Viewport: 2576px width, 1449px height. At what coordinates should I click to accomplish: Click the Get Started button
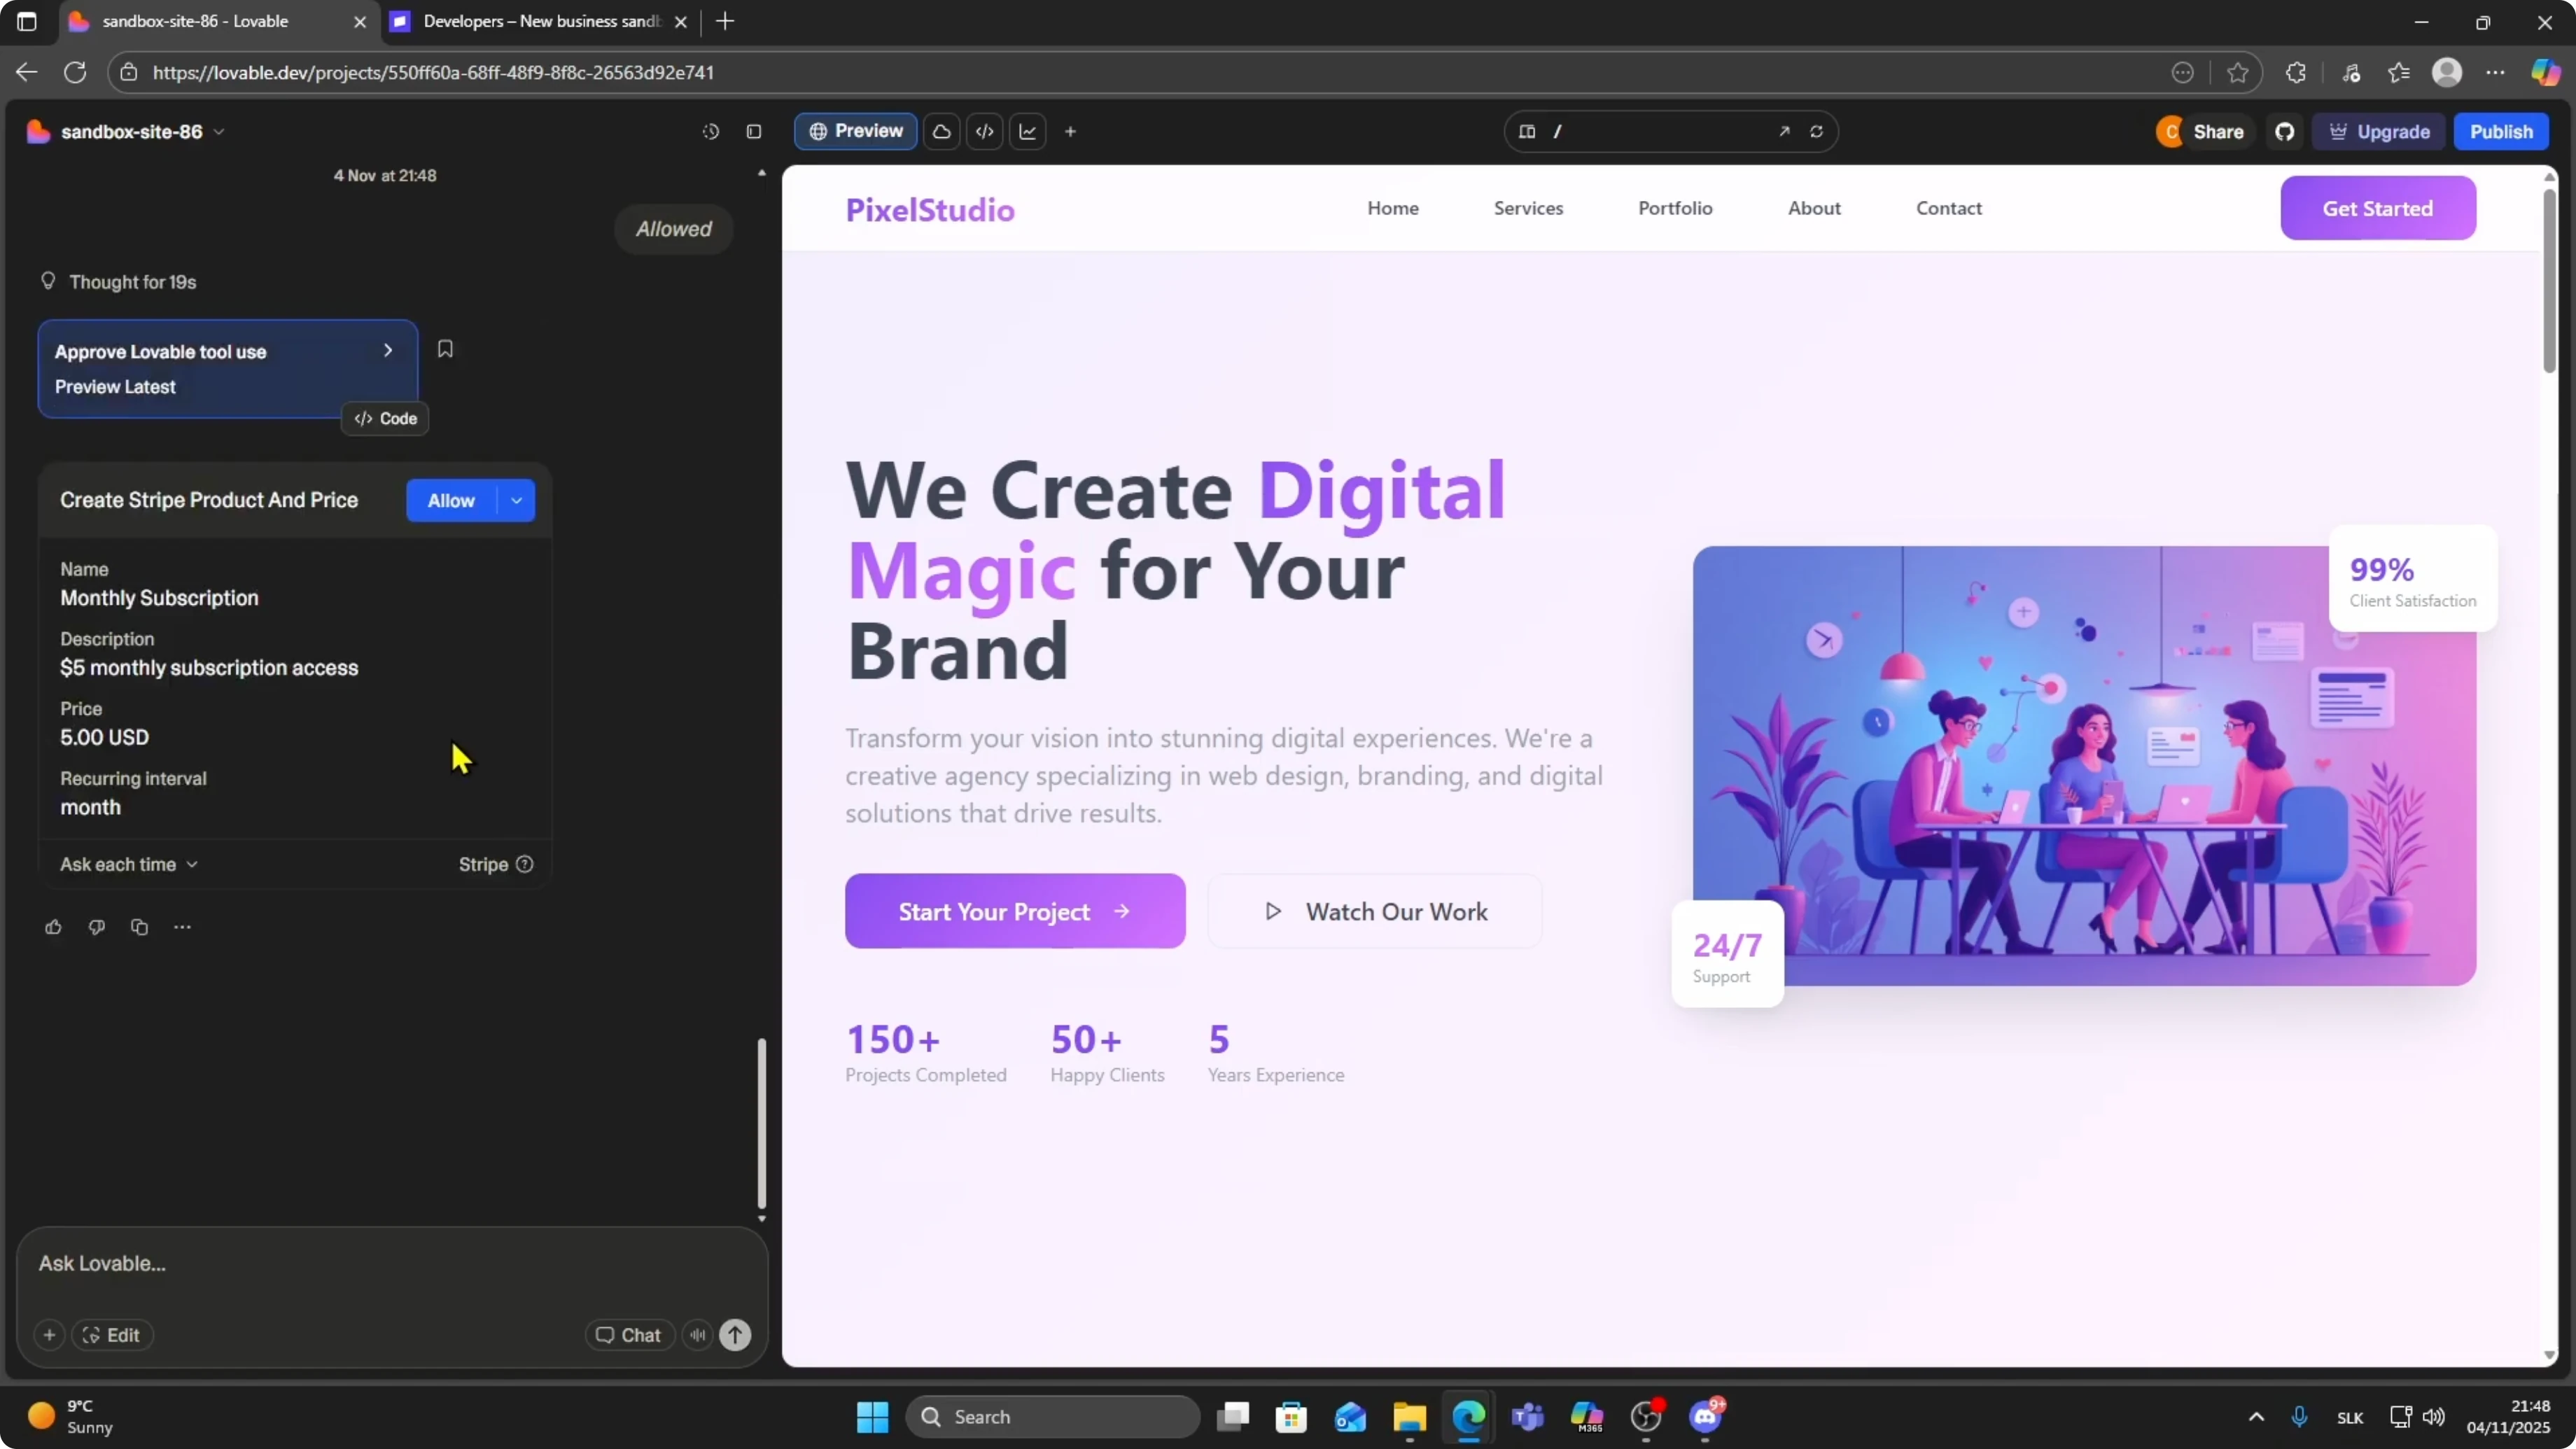(2377, 208)
